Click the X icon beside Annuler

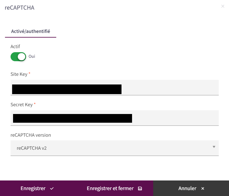[x=203, y=189]
